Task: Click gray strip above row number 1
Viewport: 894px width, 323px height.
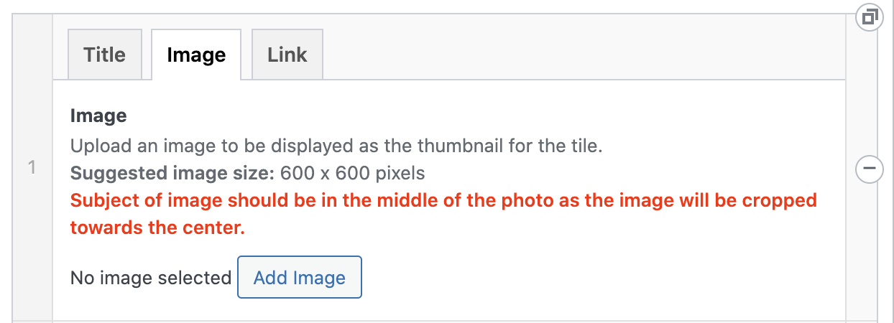Action: click(32, 86)
